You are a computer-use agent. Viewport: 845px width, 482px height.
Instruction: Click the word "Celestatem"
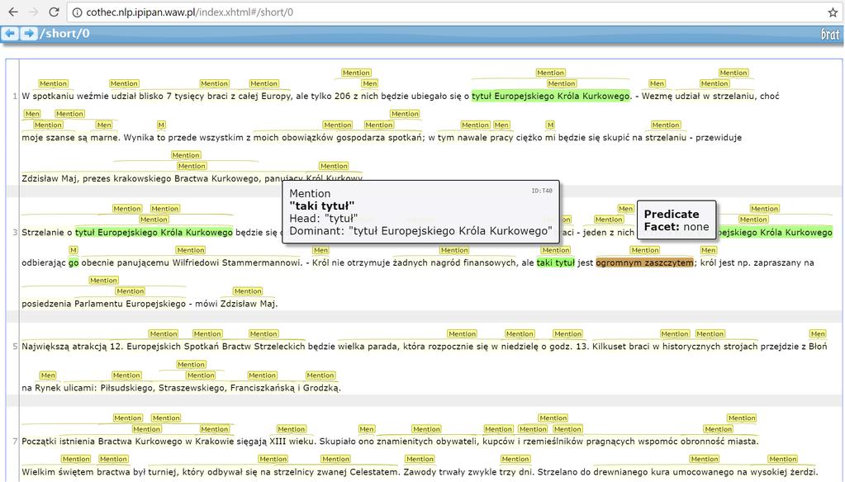(x=373, y=472)
